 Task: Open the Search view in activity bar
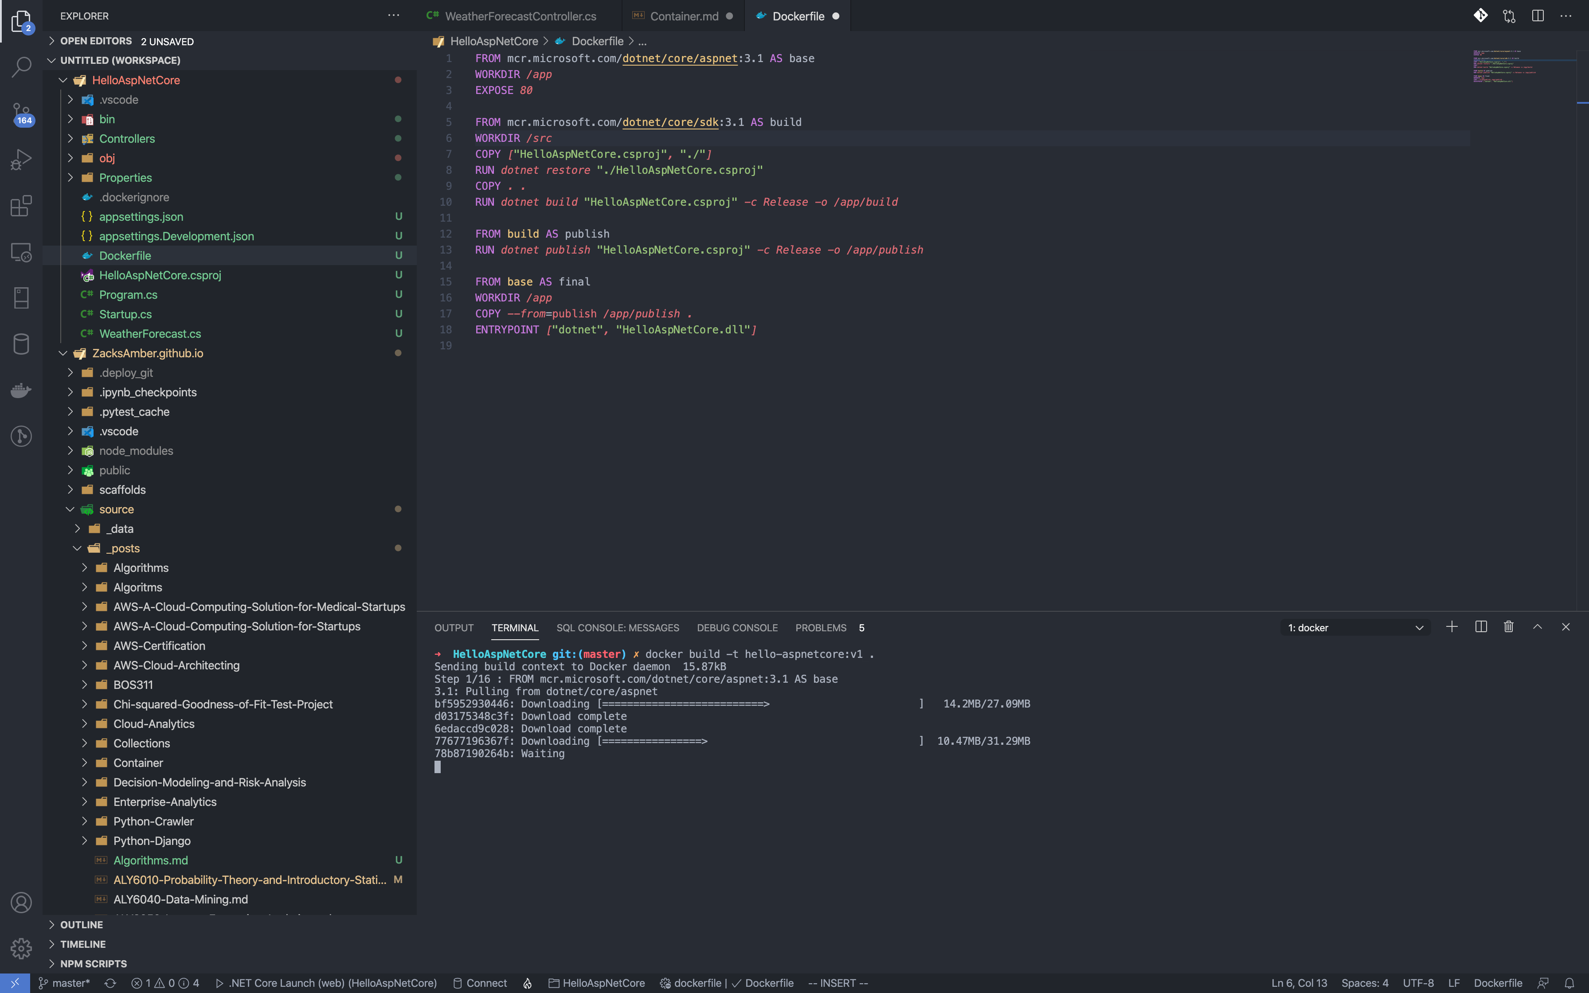(21, 66)
